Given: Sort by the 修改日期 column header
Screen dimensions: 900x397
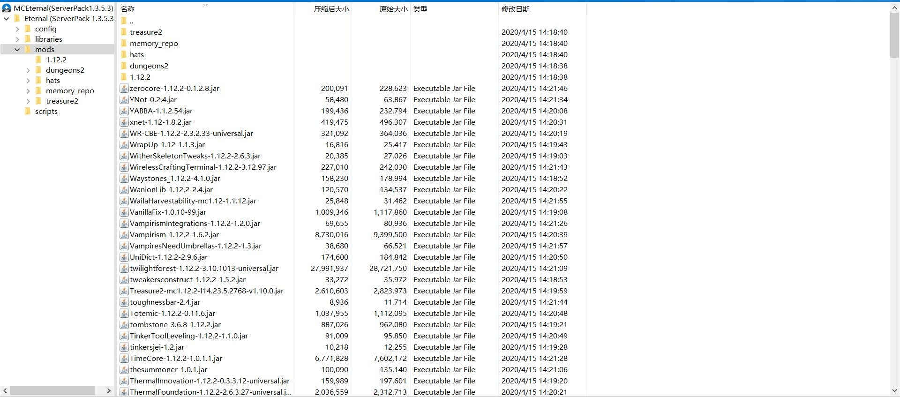Looking at the screenshot, I should click(515, 9).
